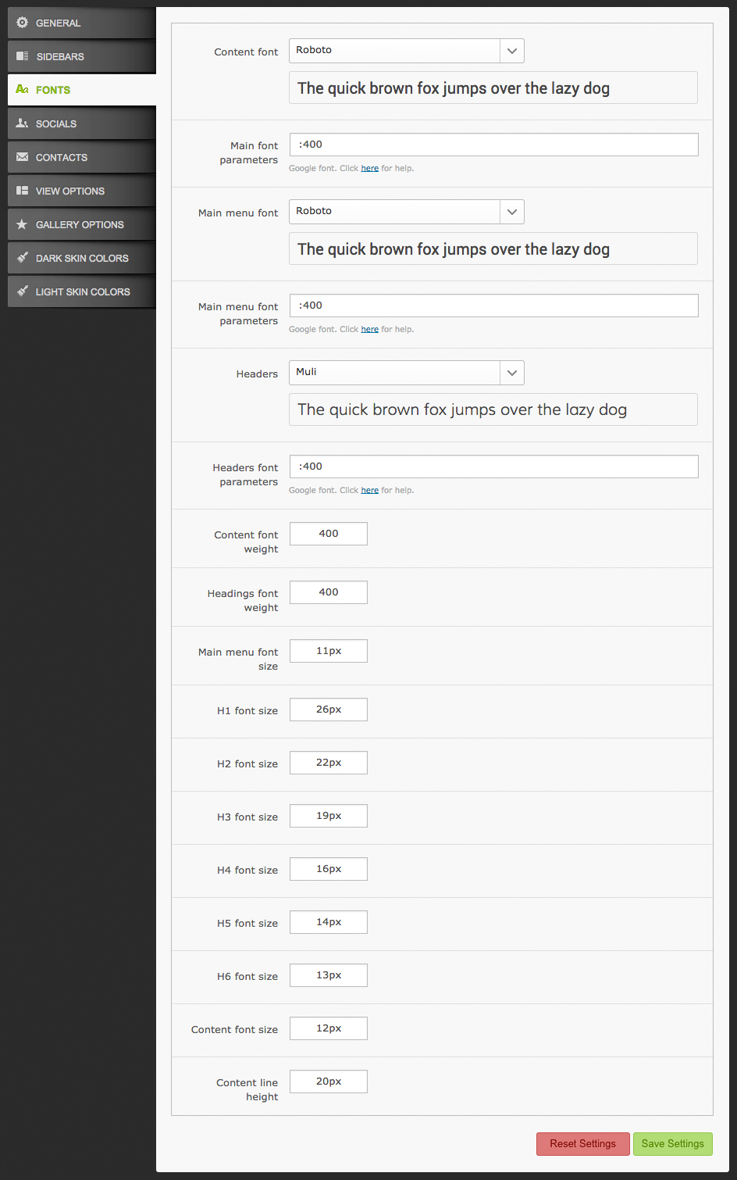Select the Main menu font parameters field
The image size is (737, 1180).
click(x=494, y=306)
